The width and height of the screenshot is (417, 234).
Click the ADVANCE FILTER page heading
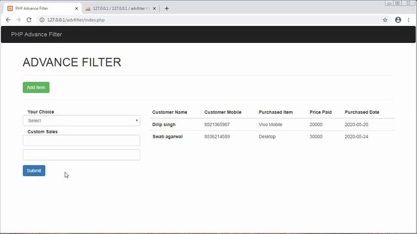(72, 62)
